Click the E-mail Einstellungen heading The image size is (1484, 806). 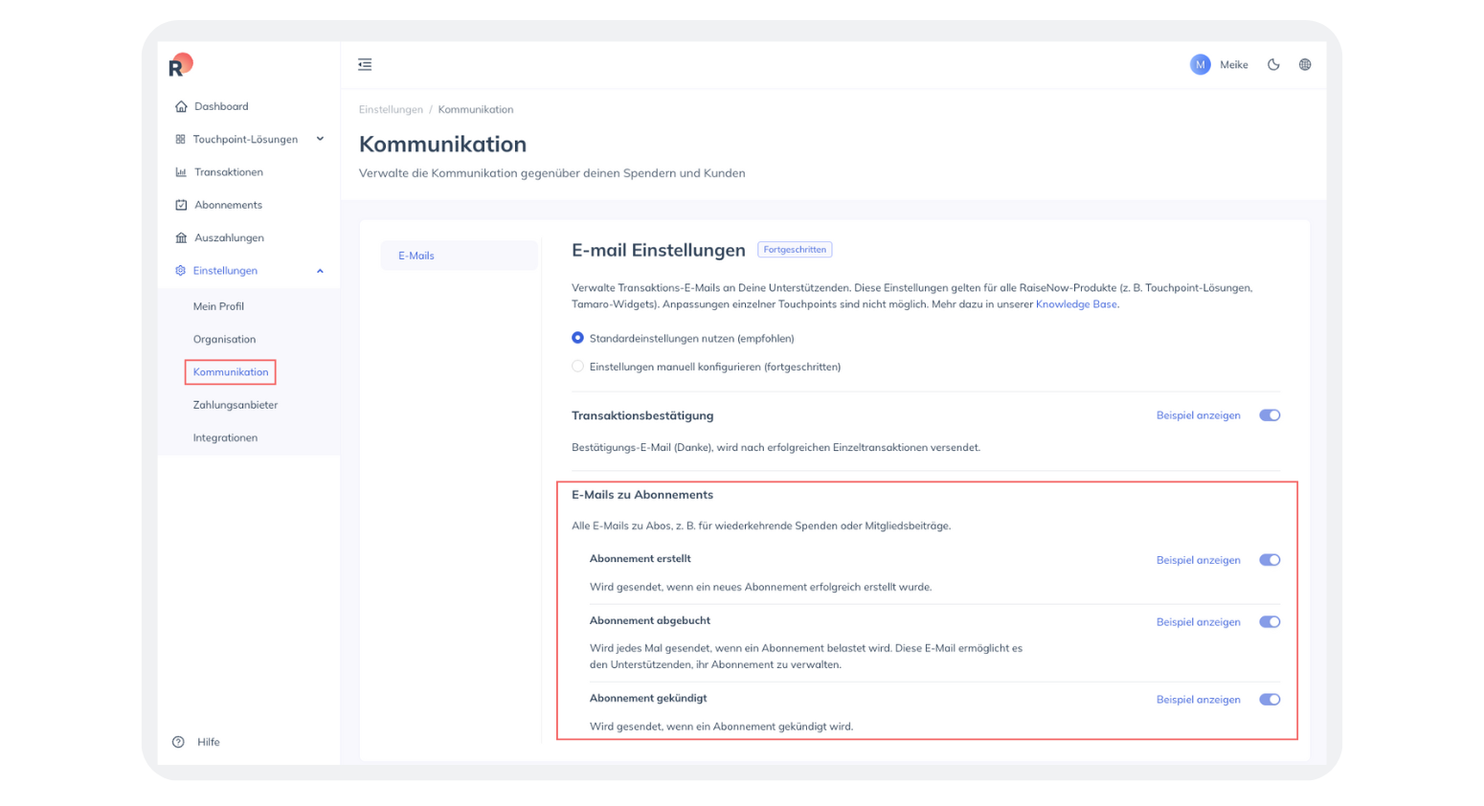tap(659, 250)
